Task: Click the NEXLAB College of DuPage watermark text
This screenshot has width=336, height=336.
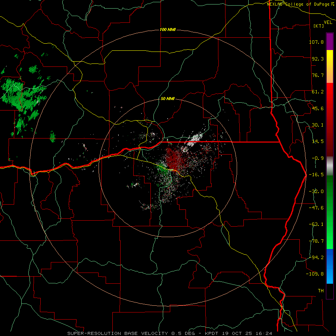Action: (x=301, y=4)
